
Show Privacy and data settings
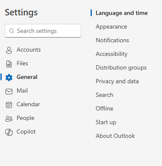(x=117, y=82)
